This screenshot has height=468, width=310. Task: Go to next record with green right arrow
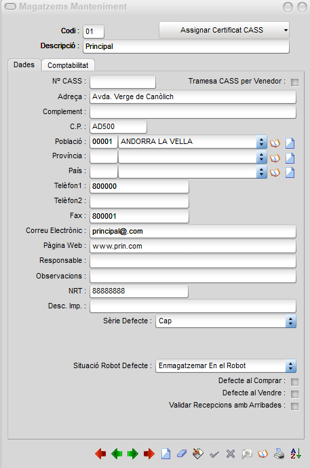pos(133,454)
